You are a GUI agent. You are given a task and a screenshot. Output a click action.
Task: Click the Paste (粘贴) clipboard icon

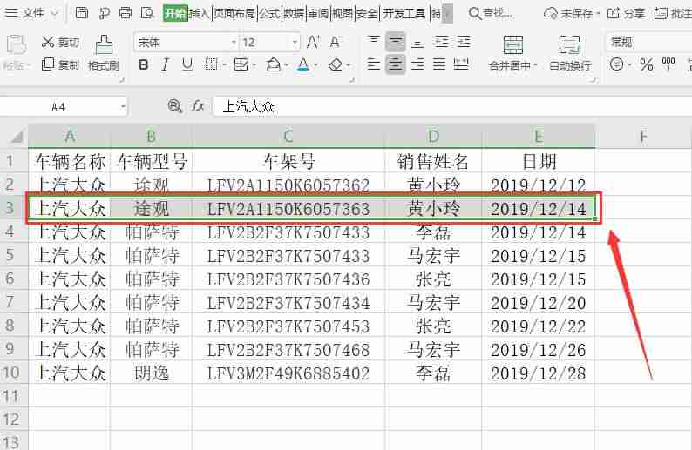17,46
